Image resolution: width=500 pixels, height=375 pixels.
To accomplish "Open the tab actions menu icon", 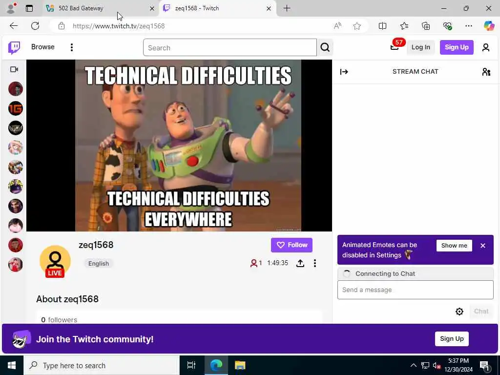I will click(x=29, y=8).
